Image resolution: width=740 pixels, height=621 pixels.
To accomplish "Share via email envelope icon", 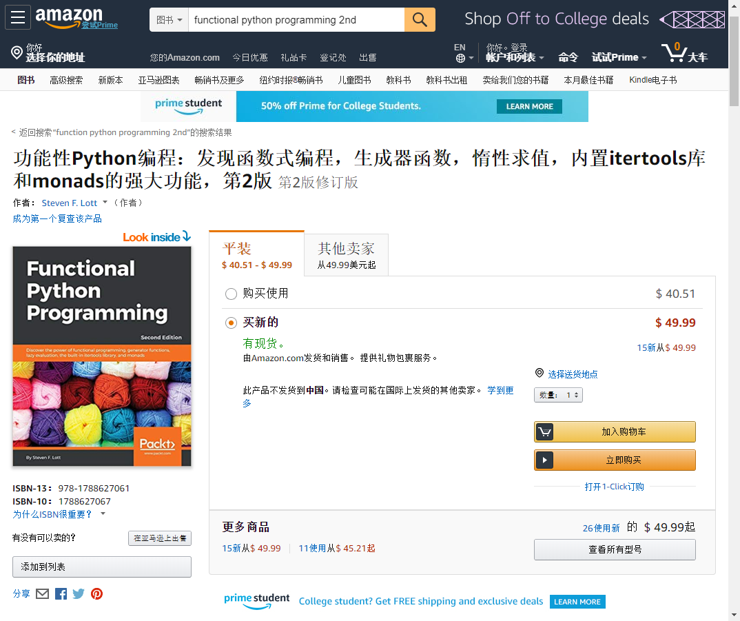I will pos(43,593).
